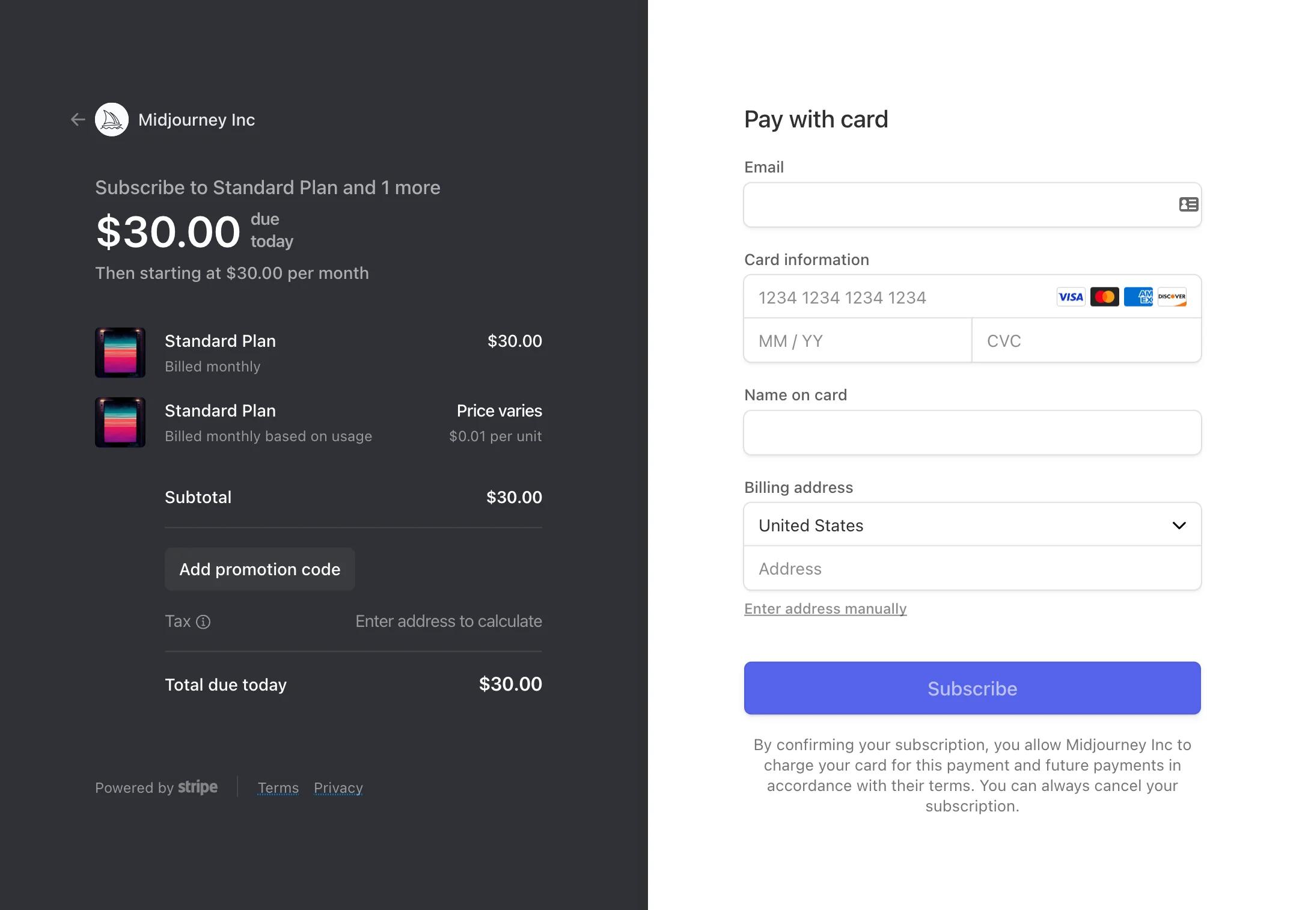This screenshot has width=1314, height=910.
Task: Open the United States country dropdown
Action: 972,525
